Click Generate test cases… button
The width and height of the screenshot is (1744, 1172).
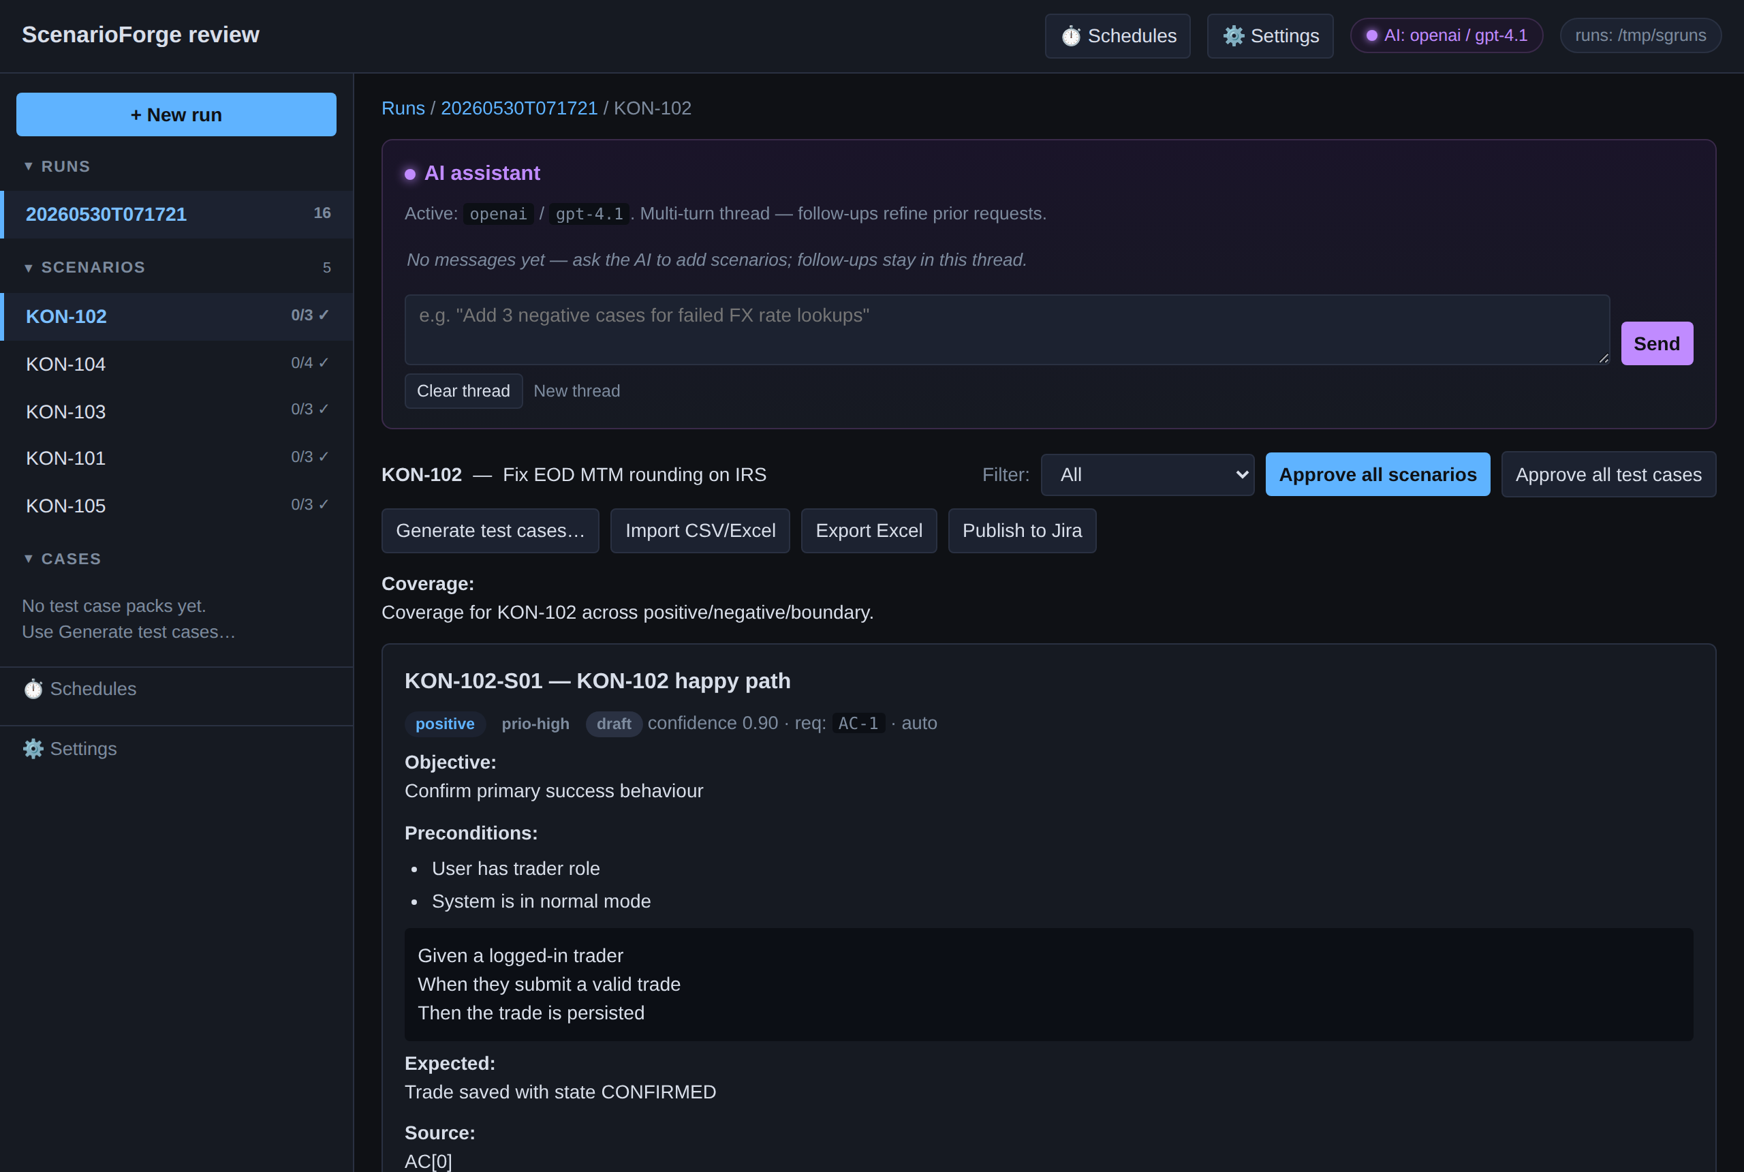[x=490, y=531]
